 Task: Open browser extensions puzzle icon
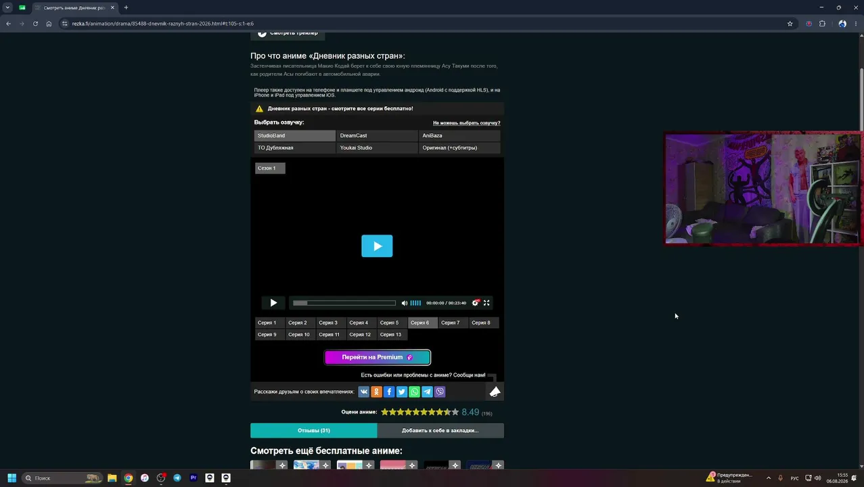(822, 24)
